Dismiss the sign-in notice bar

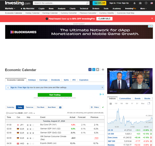[x=102, y=87]
